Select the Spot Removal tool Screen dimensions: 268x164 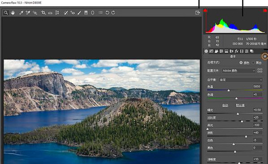click(x=66, y=13)
